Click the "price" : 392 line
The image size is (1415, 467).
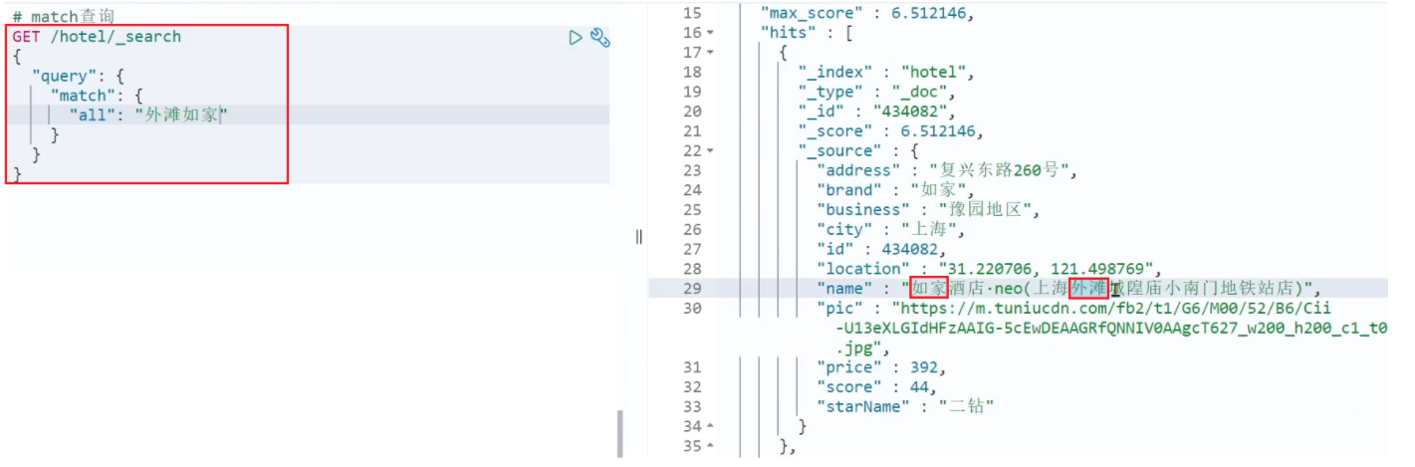[877, 367]
